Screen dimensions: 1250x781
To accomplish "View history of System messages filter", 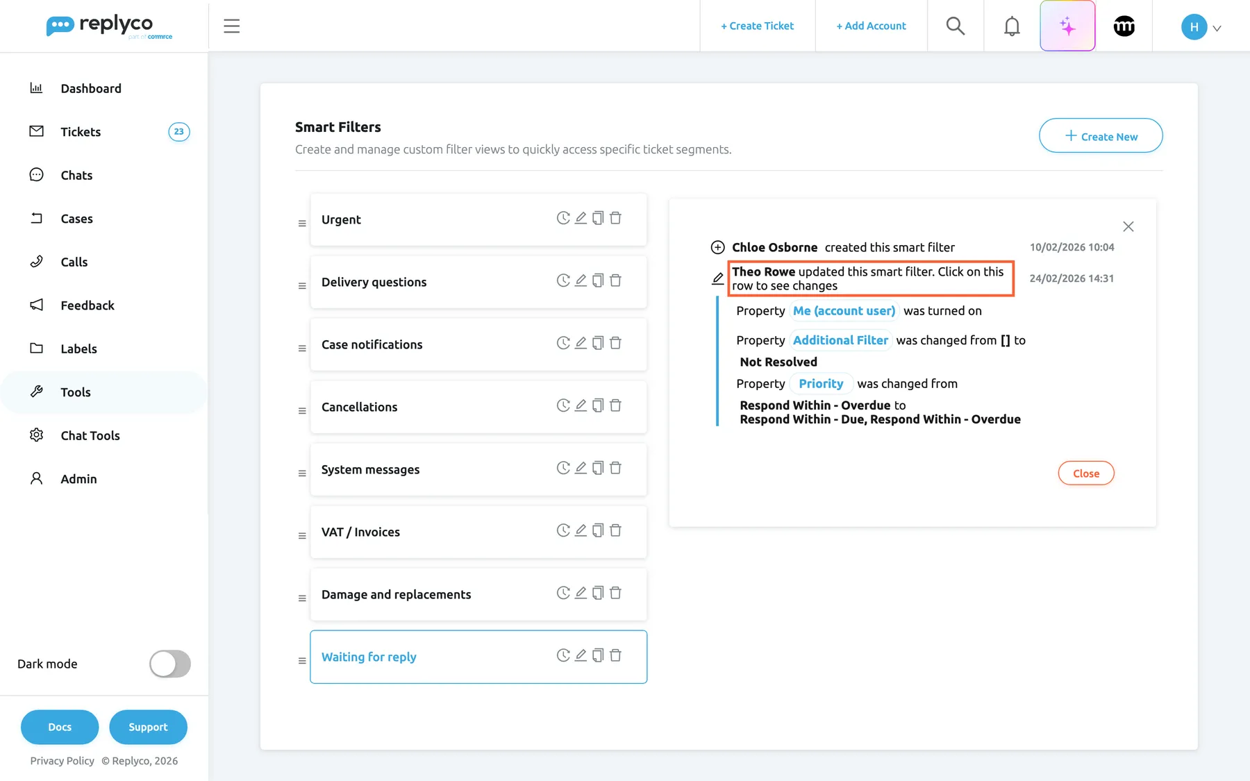I will [x=563, y=468].
